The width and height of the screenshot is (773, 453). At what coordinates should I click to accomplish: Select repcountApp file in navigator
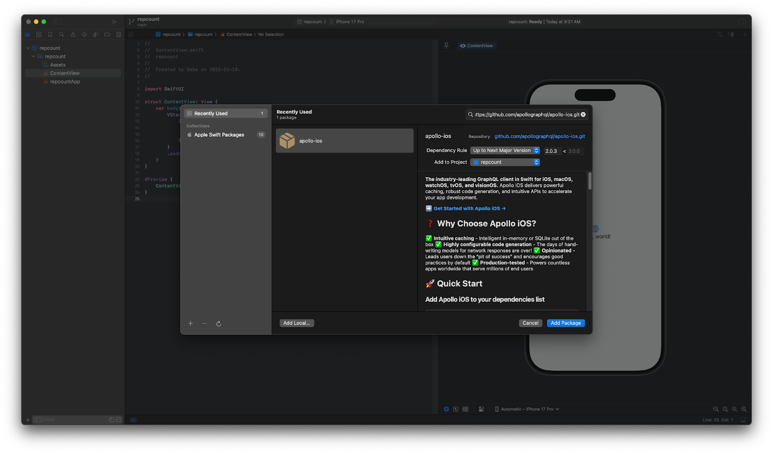click(x=73, y=82)
